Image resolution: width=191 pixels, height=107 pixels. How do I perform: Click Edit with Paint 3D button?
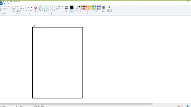click(109, 9)
